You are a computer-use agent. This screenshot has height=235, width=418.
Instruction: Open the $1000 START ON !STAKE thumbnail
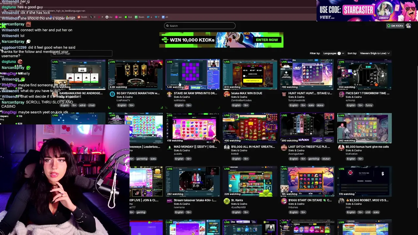click(307, 181)
